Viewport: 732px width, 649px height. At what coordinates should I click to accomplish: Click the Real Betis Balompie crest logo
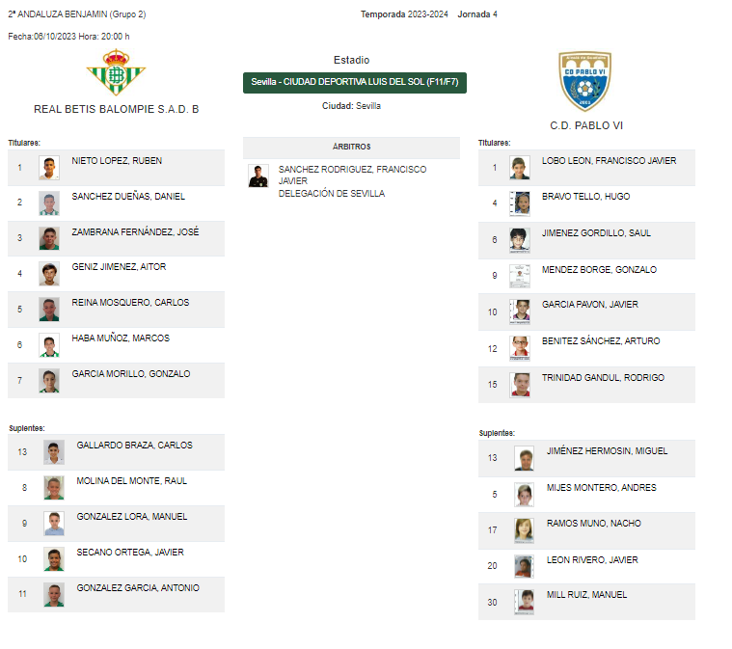coord(116,72)
